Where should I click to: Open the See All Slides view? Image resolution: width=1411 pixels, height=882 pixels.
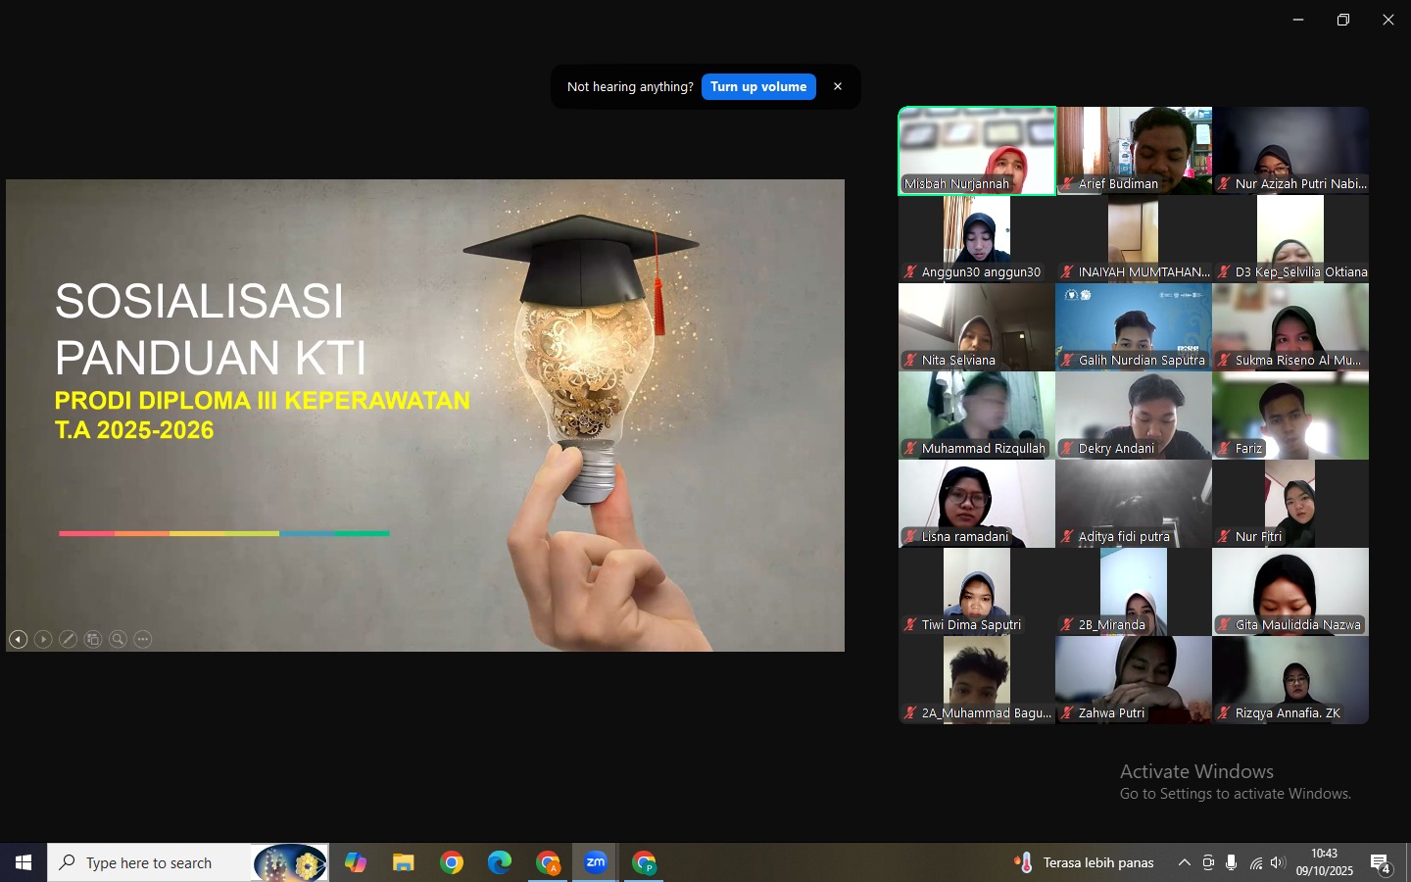click(x=92, y=639)
